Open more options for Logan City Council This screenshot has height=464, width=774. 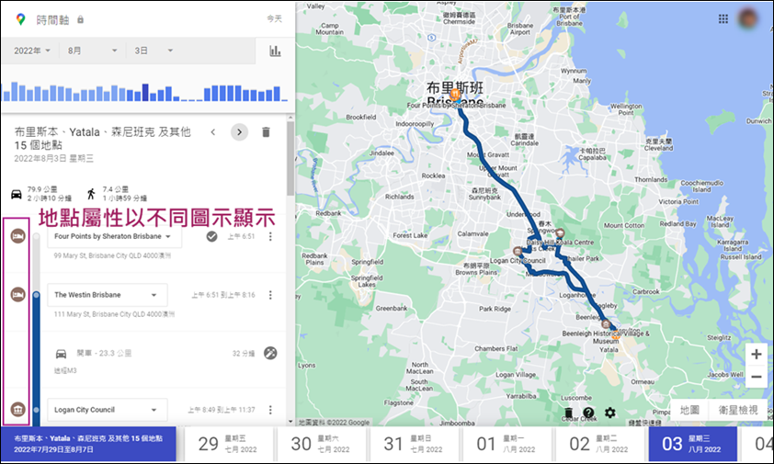(x=270, y=410)
